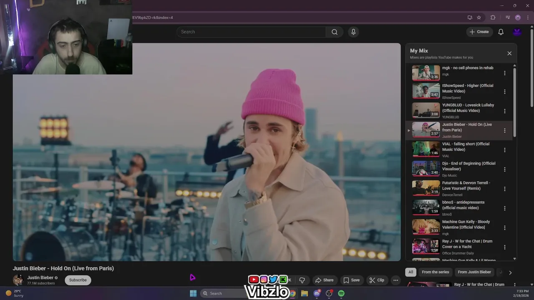Screen dimensions: 534x300
Task: Play IShowSpeed Higher thumbnail
Action: click(426, 91)
